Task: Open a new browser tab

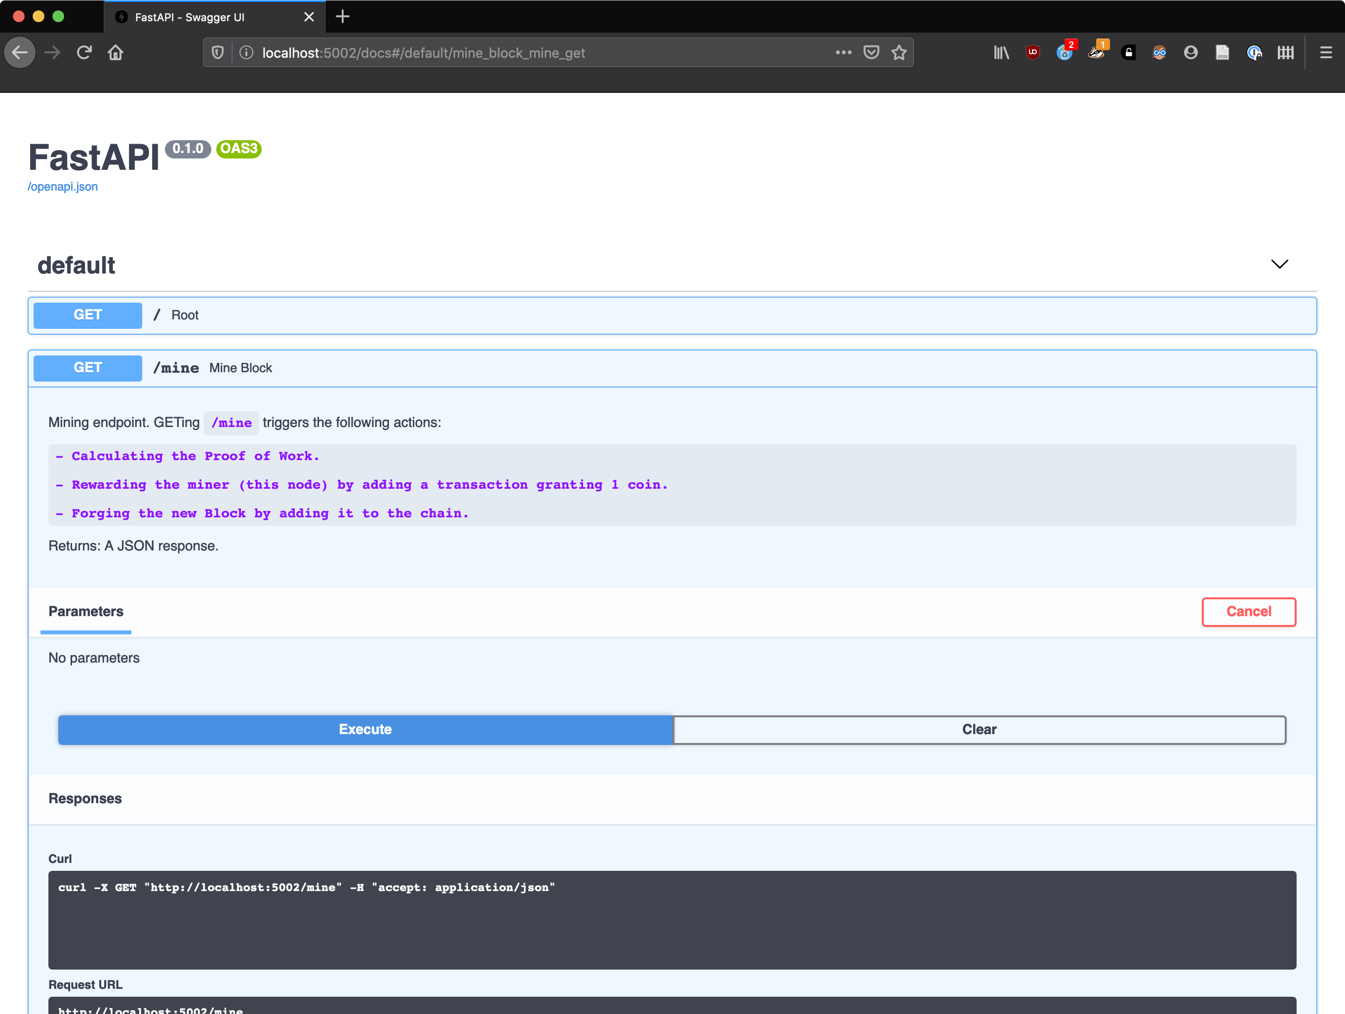Action: point(343,16)
